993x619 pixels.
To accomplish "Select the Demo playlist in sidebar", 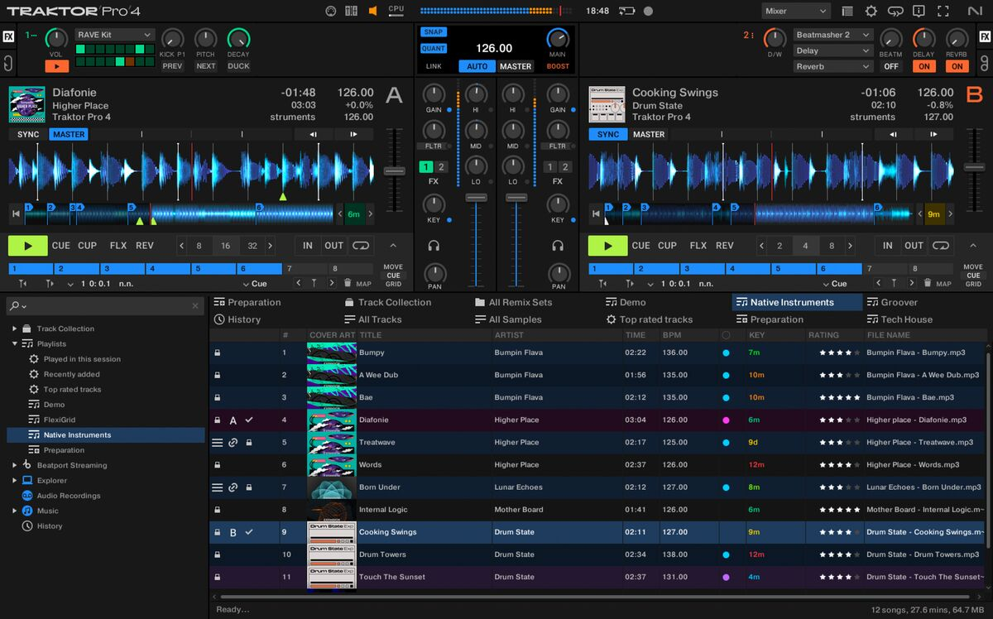I will coord(54,405).
